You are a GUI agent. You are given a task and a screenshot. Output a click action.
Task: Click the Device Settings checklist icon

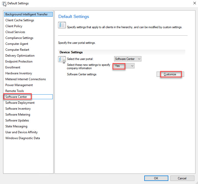tap(62, 60)
